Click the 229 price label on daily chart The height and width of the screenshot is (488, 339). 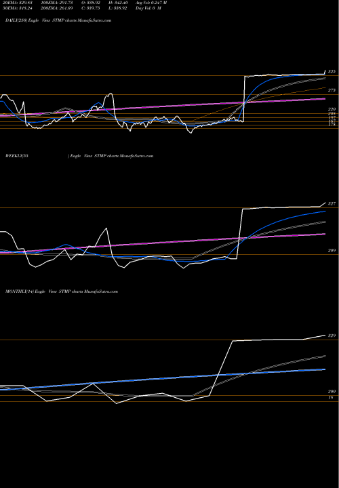[x=332, y=110]
